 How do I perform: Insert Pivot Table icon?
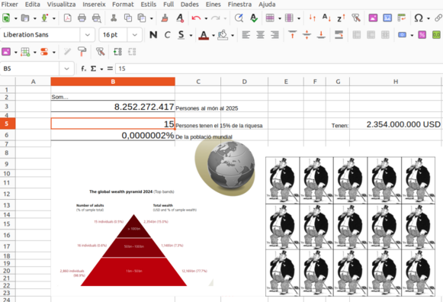pyautogui.click(x=402, y=18)
